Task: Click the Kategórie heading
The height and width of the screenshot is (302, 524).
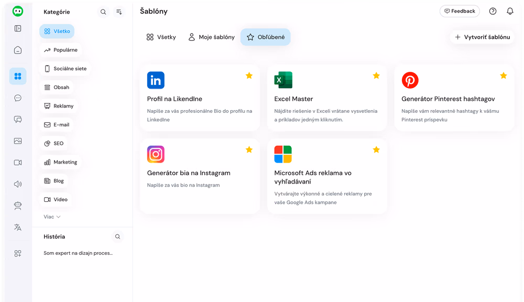Action: pos(57,12)
